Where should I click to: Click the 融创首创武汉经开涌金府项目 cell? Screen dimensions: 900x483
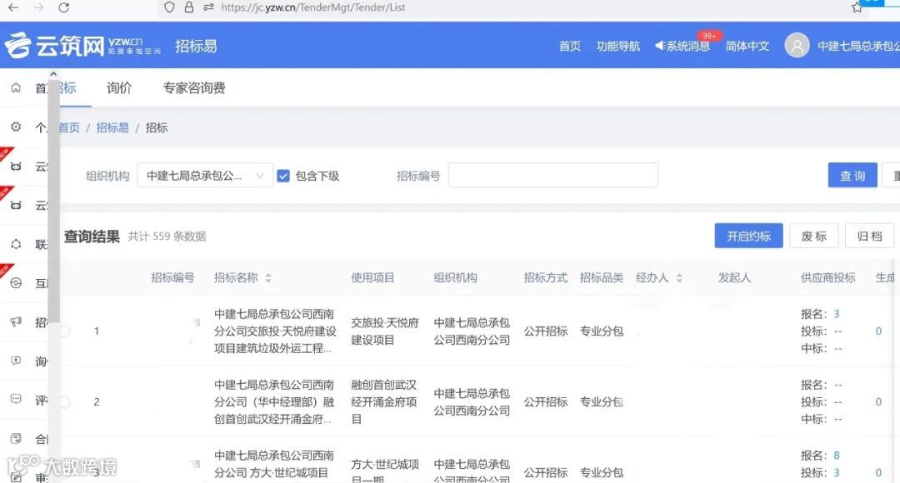(x=384, y=402)
